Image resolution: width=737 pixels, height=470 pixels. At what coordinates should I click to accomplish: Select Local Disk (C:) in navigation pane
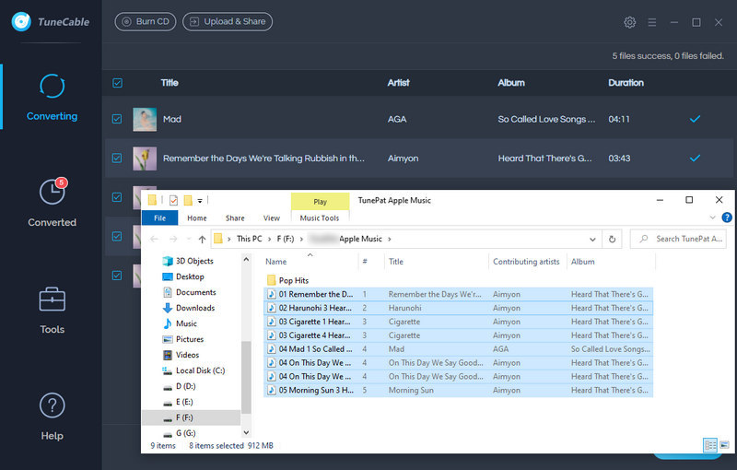(x=200, y=370)
